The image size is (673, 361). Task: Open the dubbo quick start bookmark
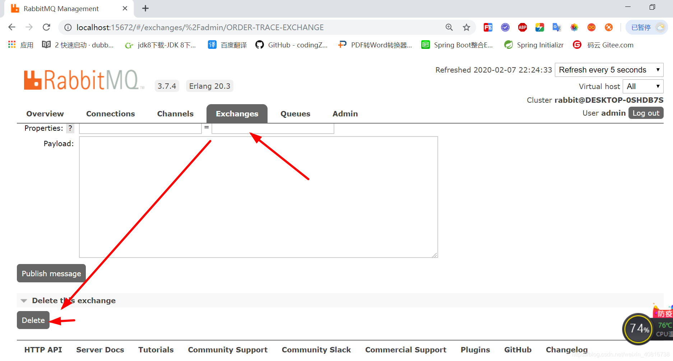[x=78, y=45]
